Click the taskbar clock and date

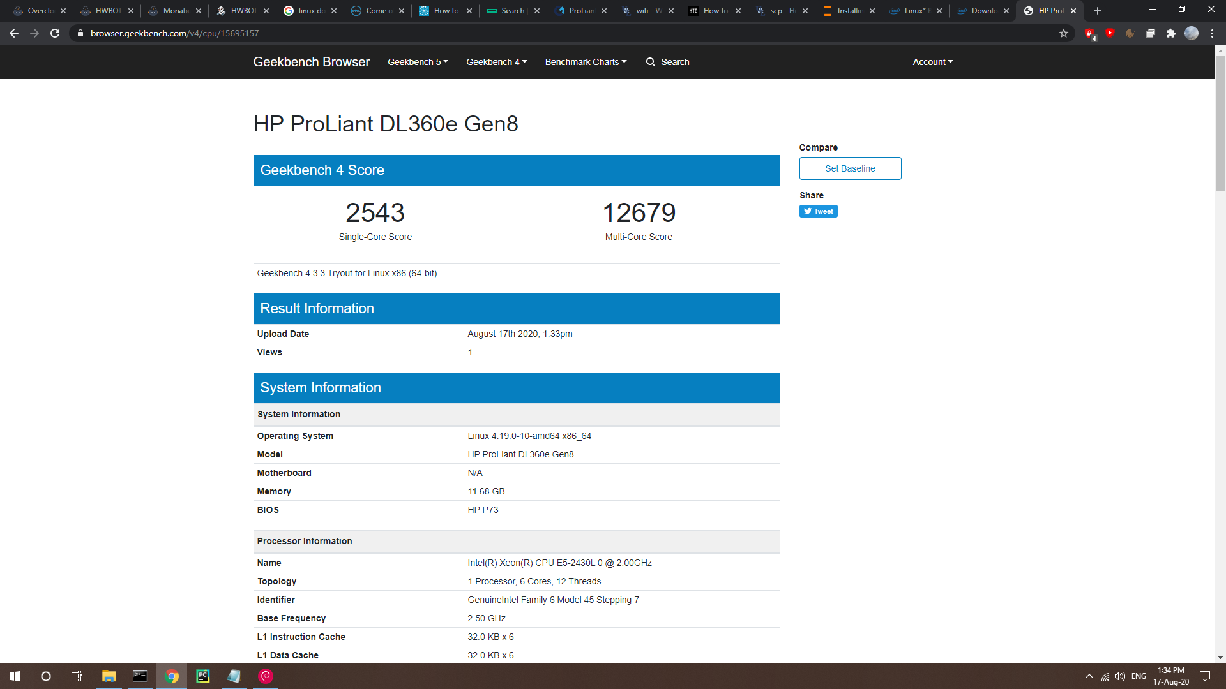coord(1171,676)
